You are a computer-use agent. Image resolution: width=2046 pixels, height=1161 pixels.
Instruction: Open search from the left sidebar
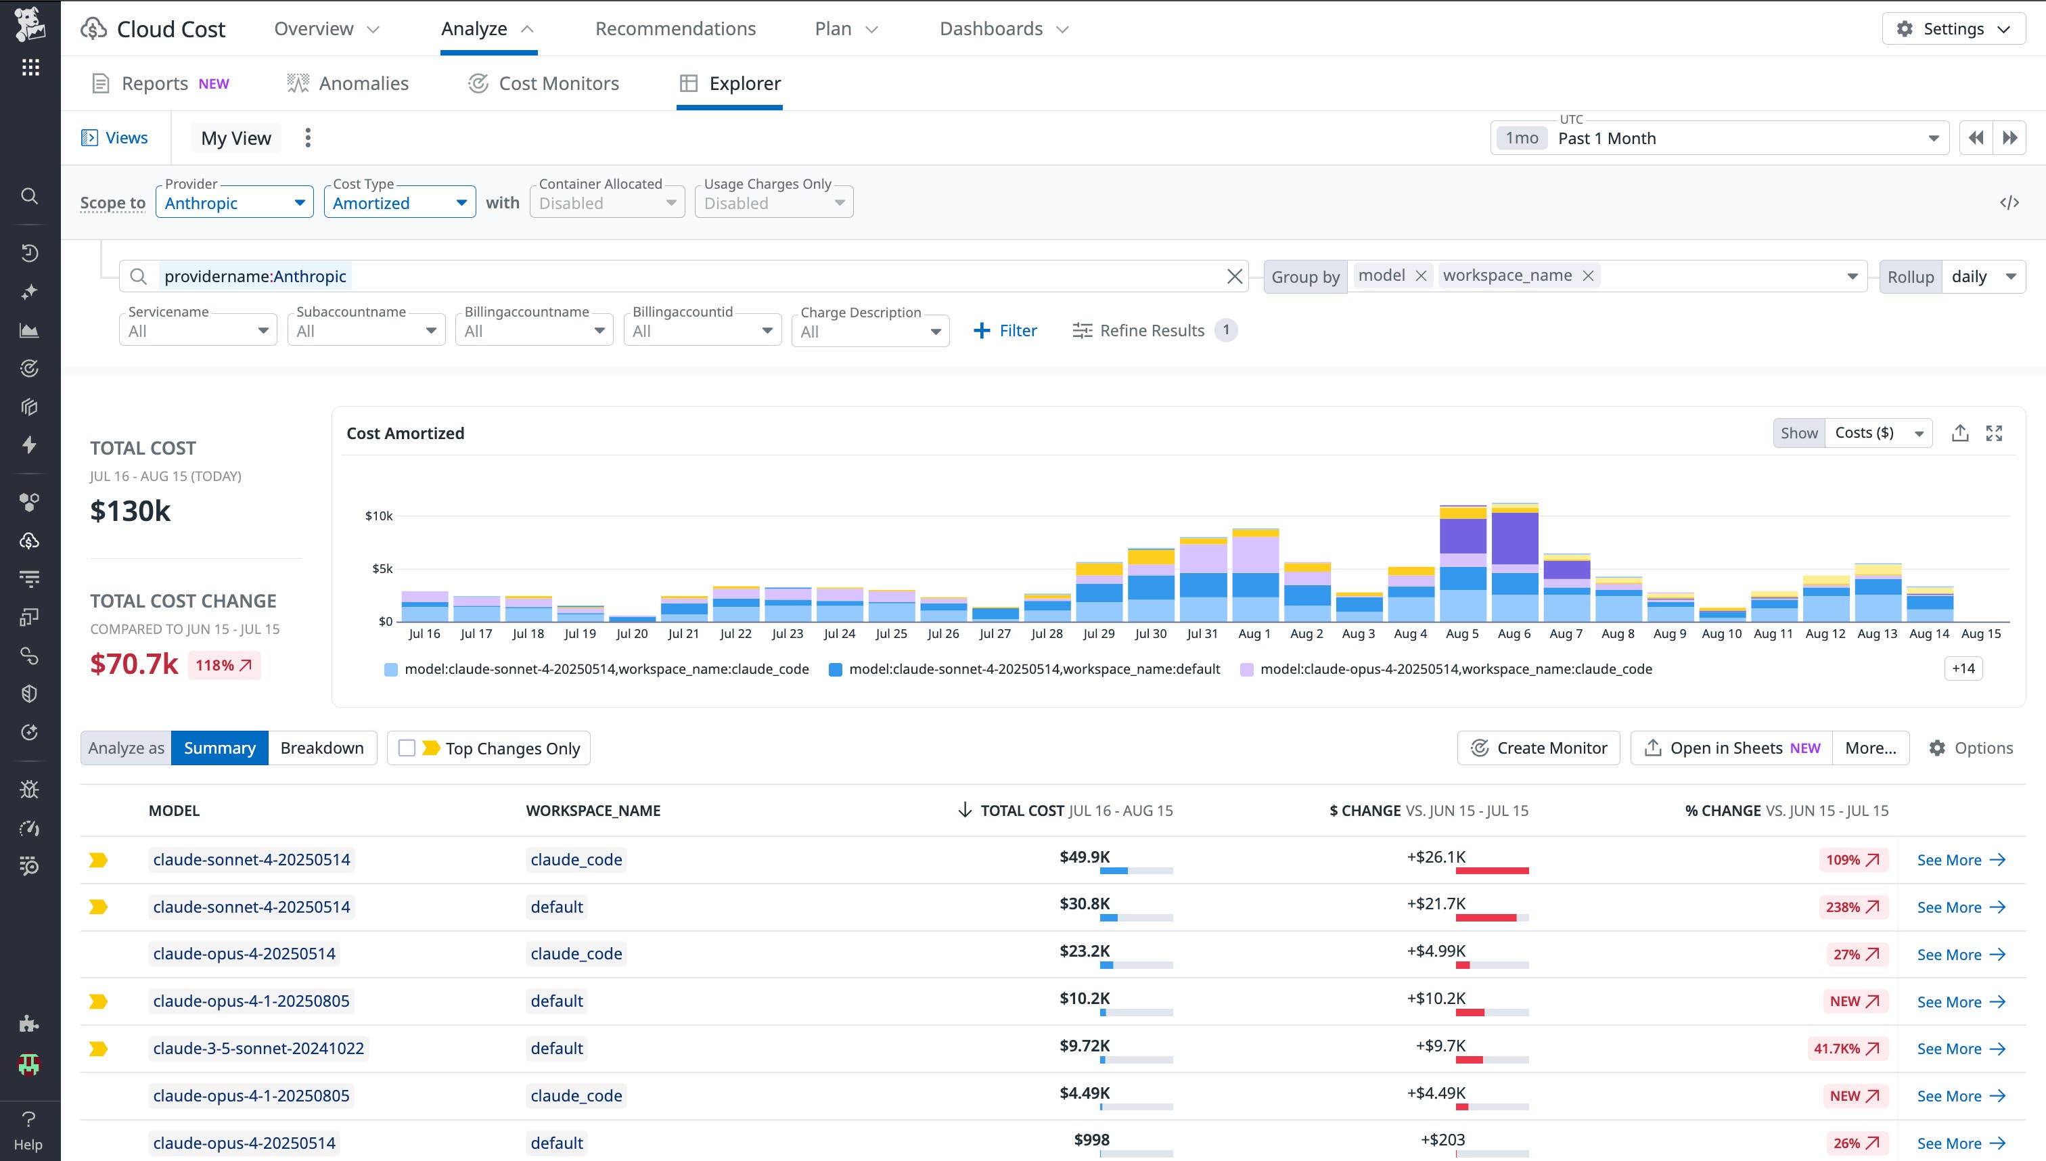pos(30,196)
